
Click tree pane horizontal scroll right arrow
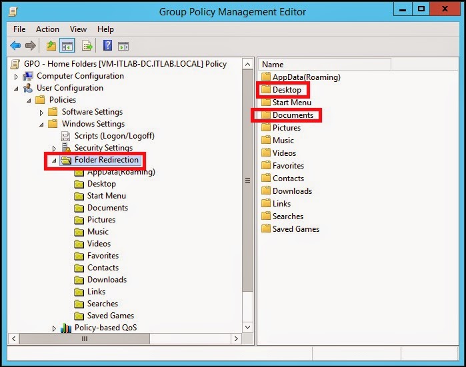236,338
